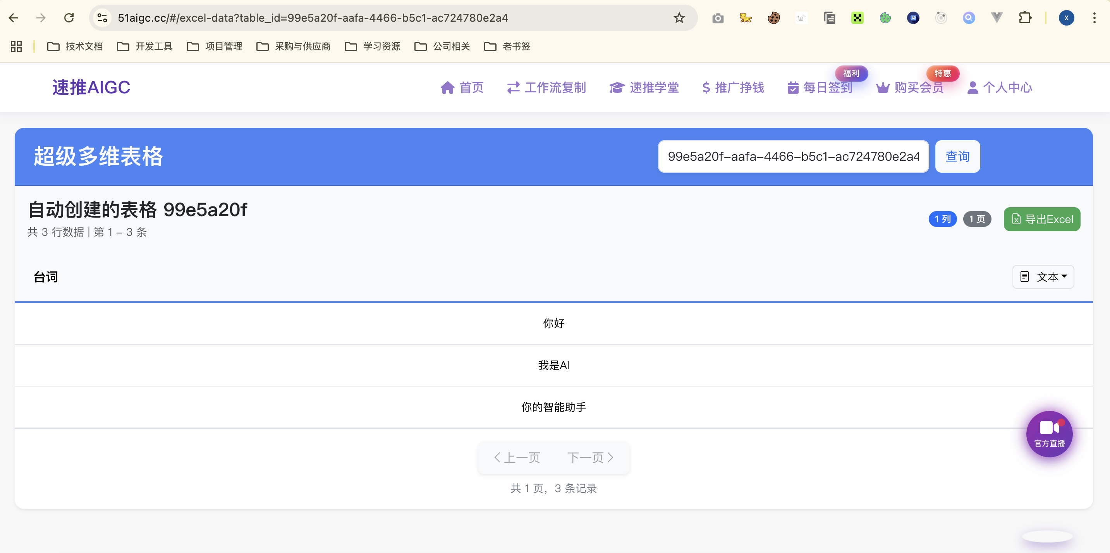The width and height of the screenshot is (1110, 553).
Task: Click the 共 1 页，3 条记录 summary text
Action: (x=554, y=488)
